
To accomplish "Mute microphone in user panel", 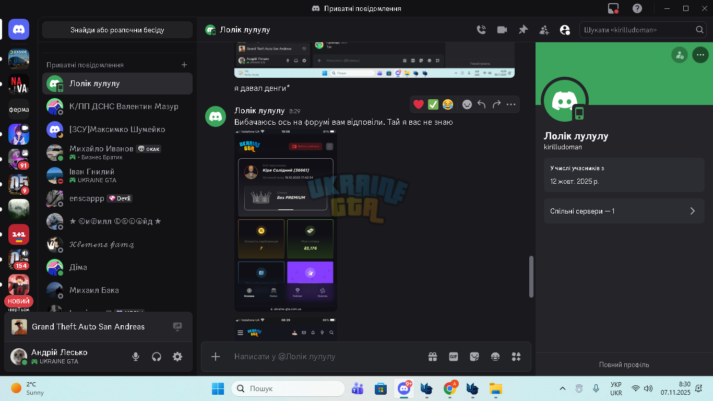I will (136, 357).
